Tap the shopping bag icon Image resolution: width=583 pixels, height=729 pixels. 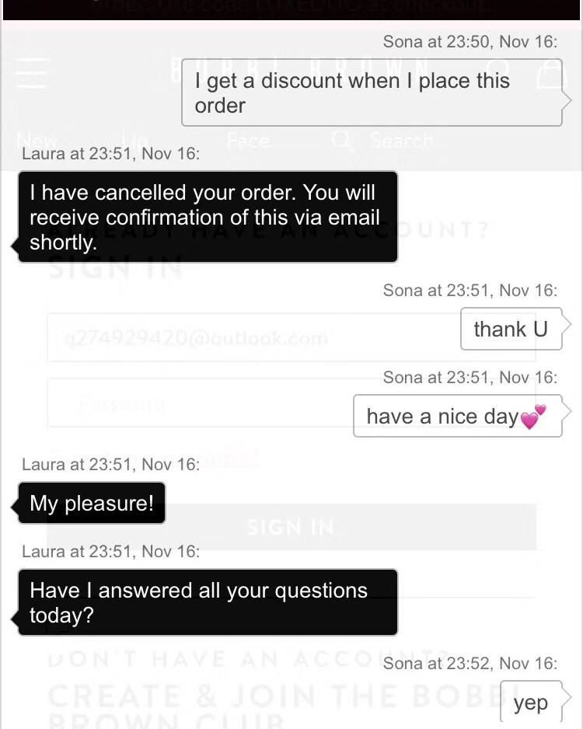[x=548, y=74]
